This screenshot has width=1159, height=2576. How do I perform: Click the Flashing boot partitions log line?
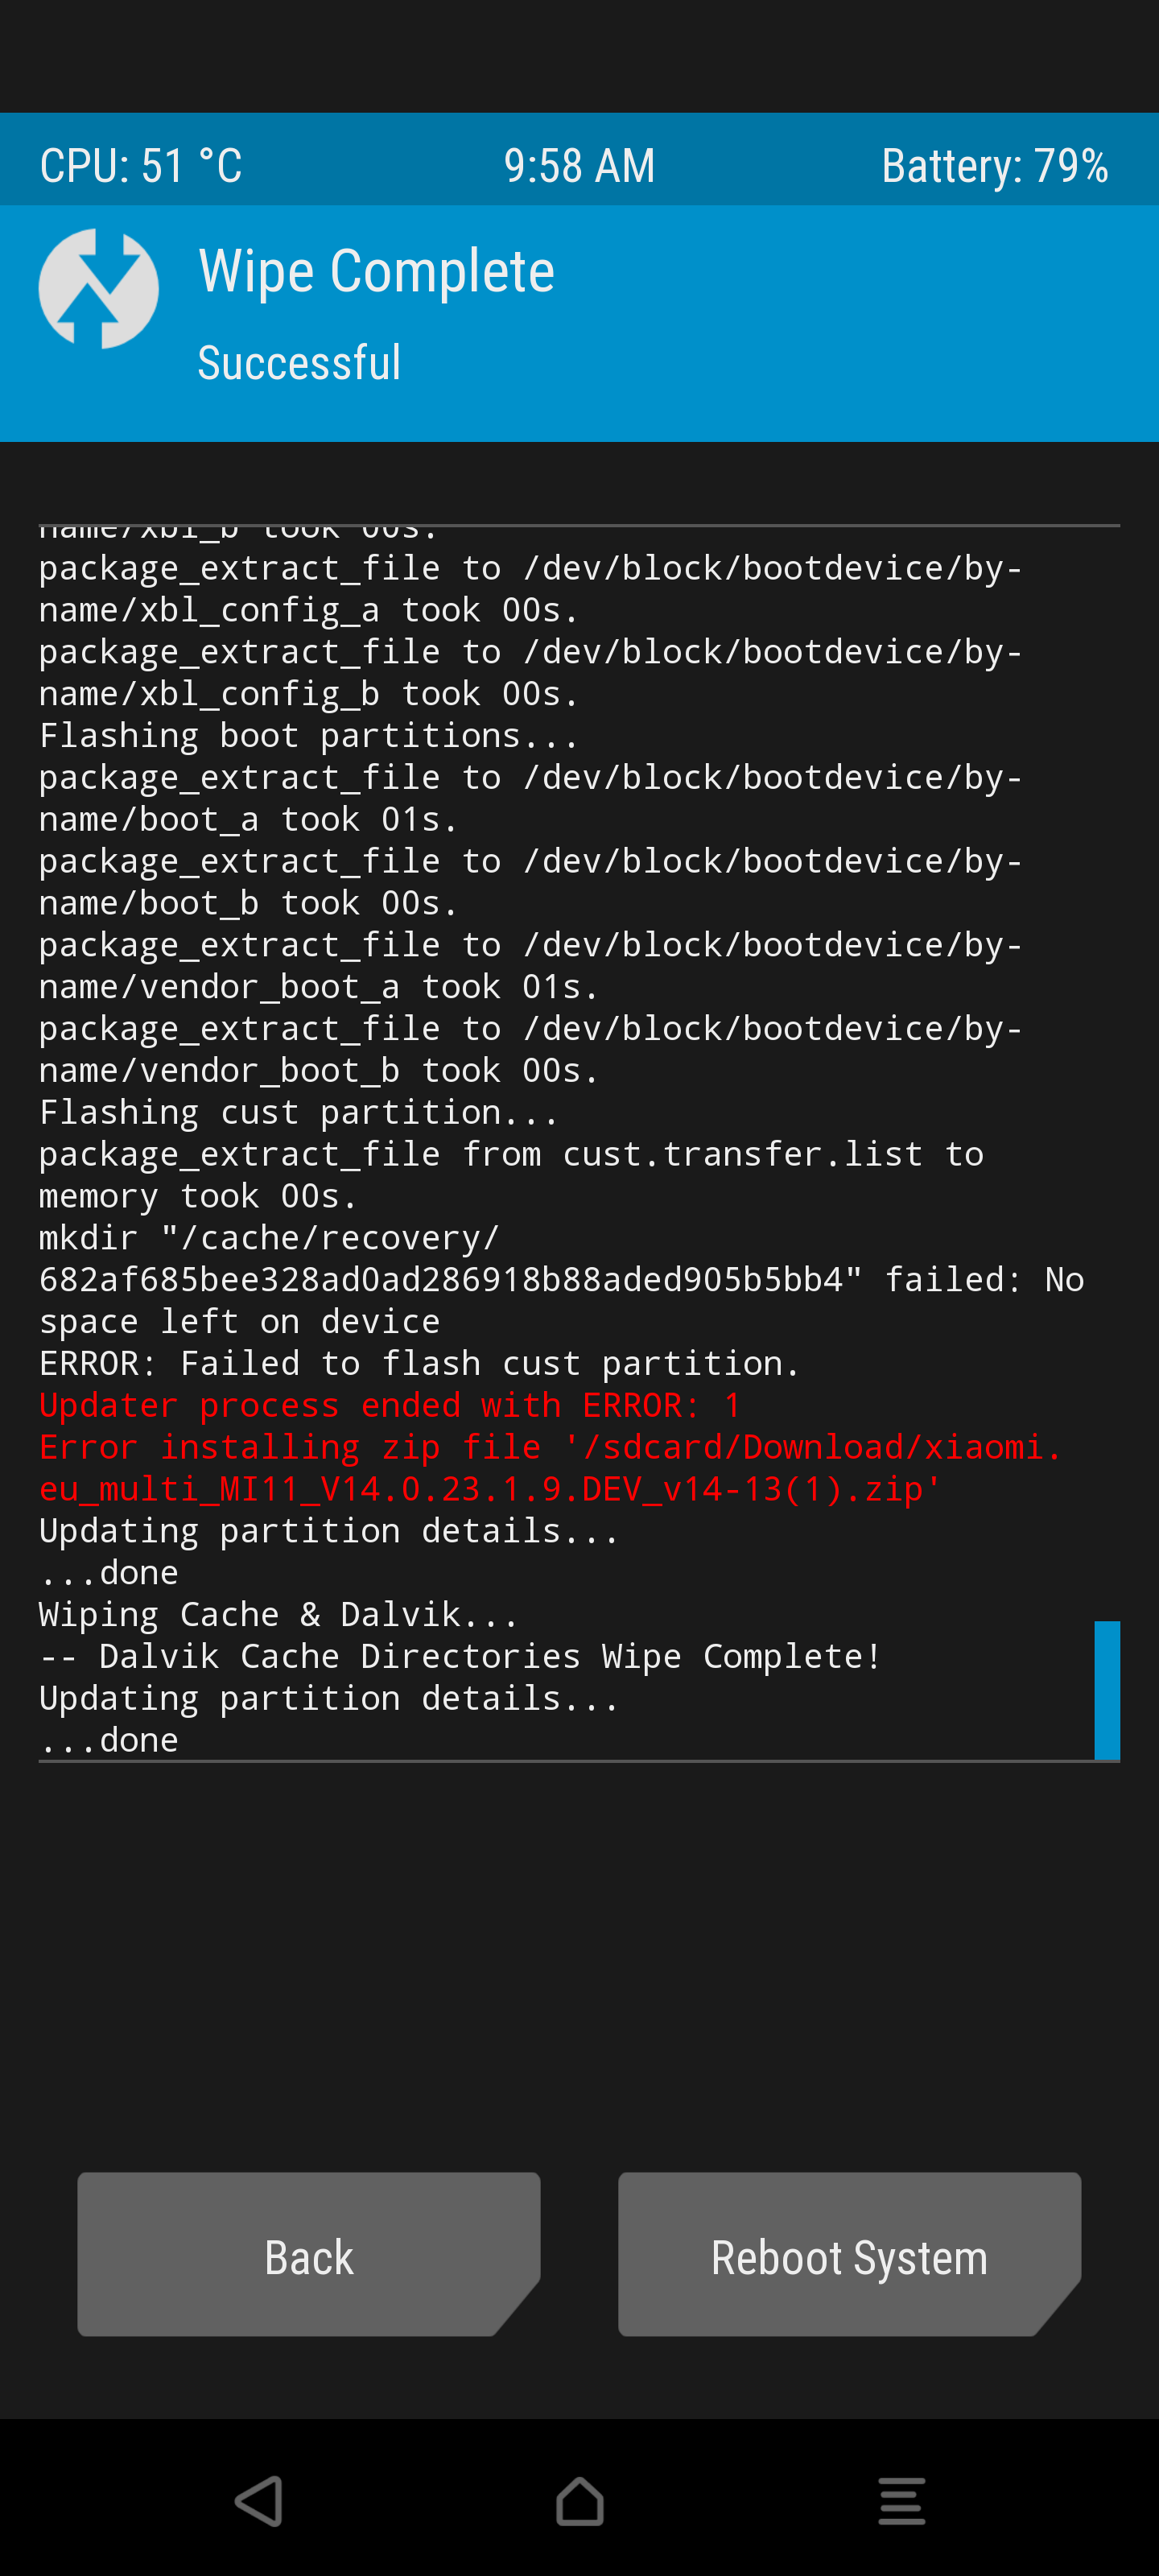[309, 736]
